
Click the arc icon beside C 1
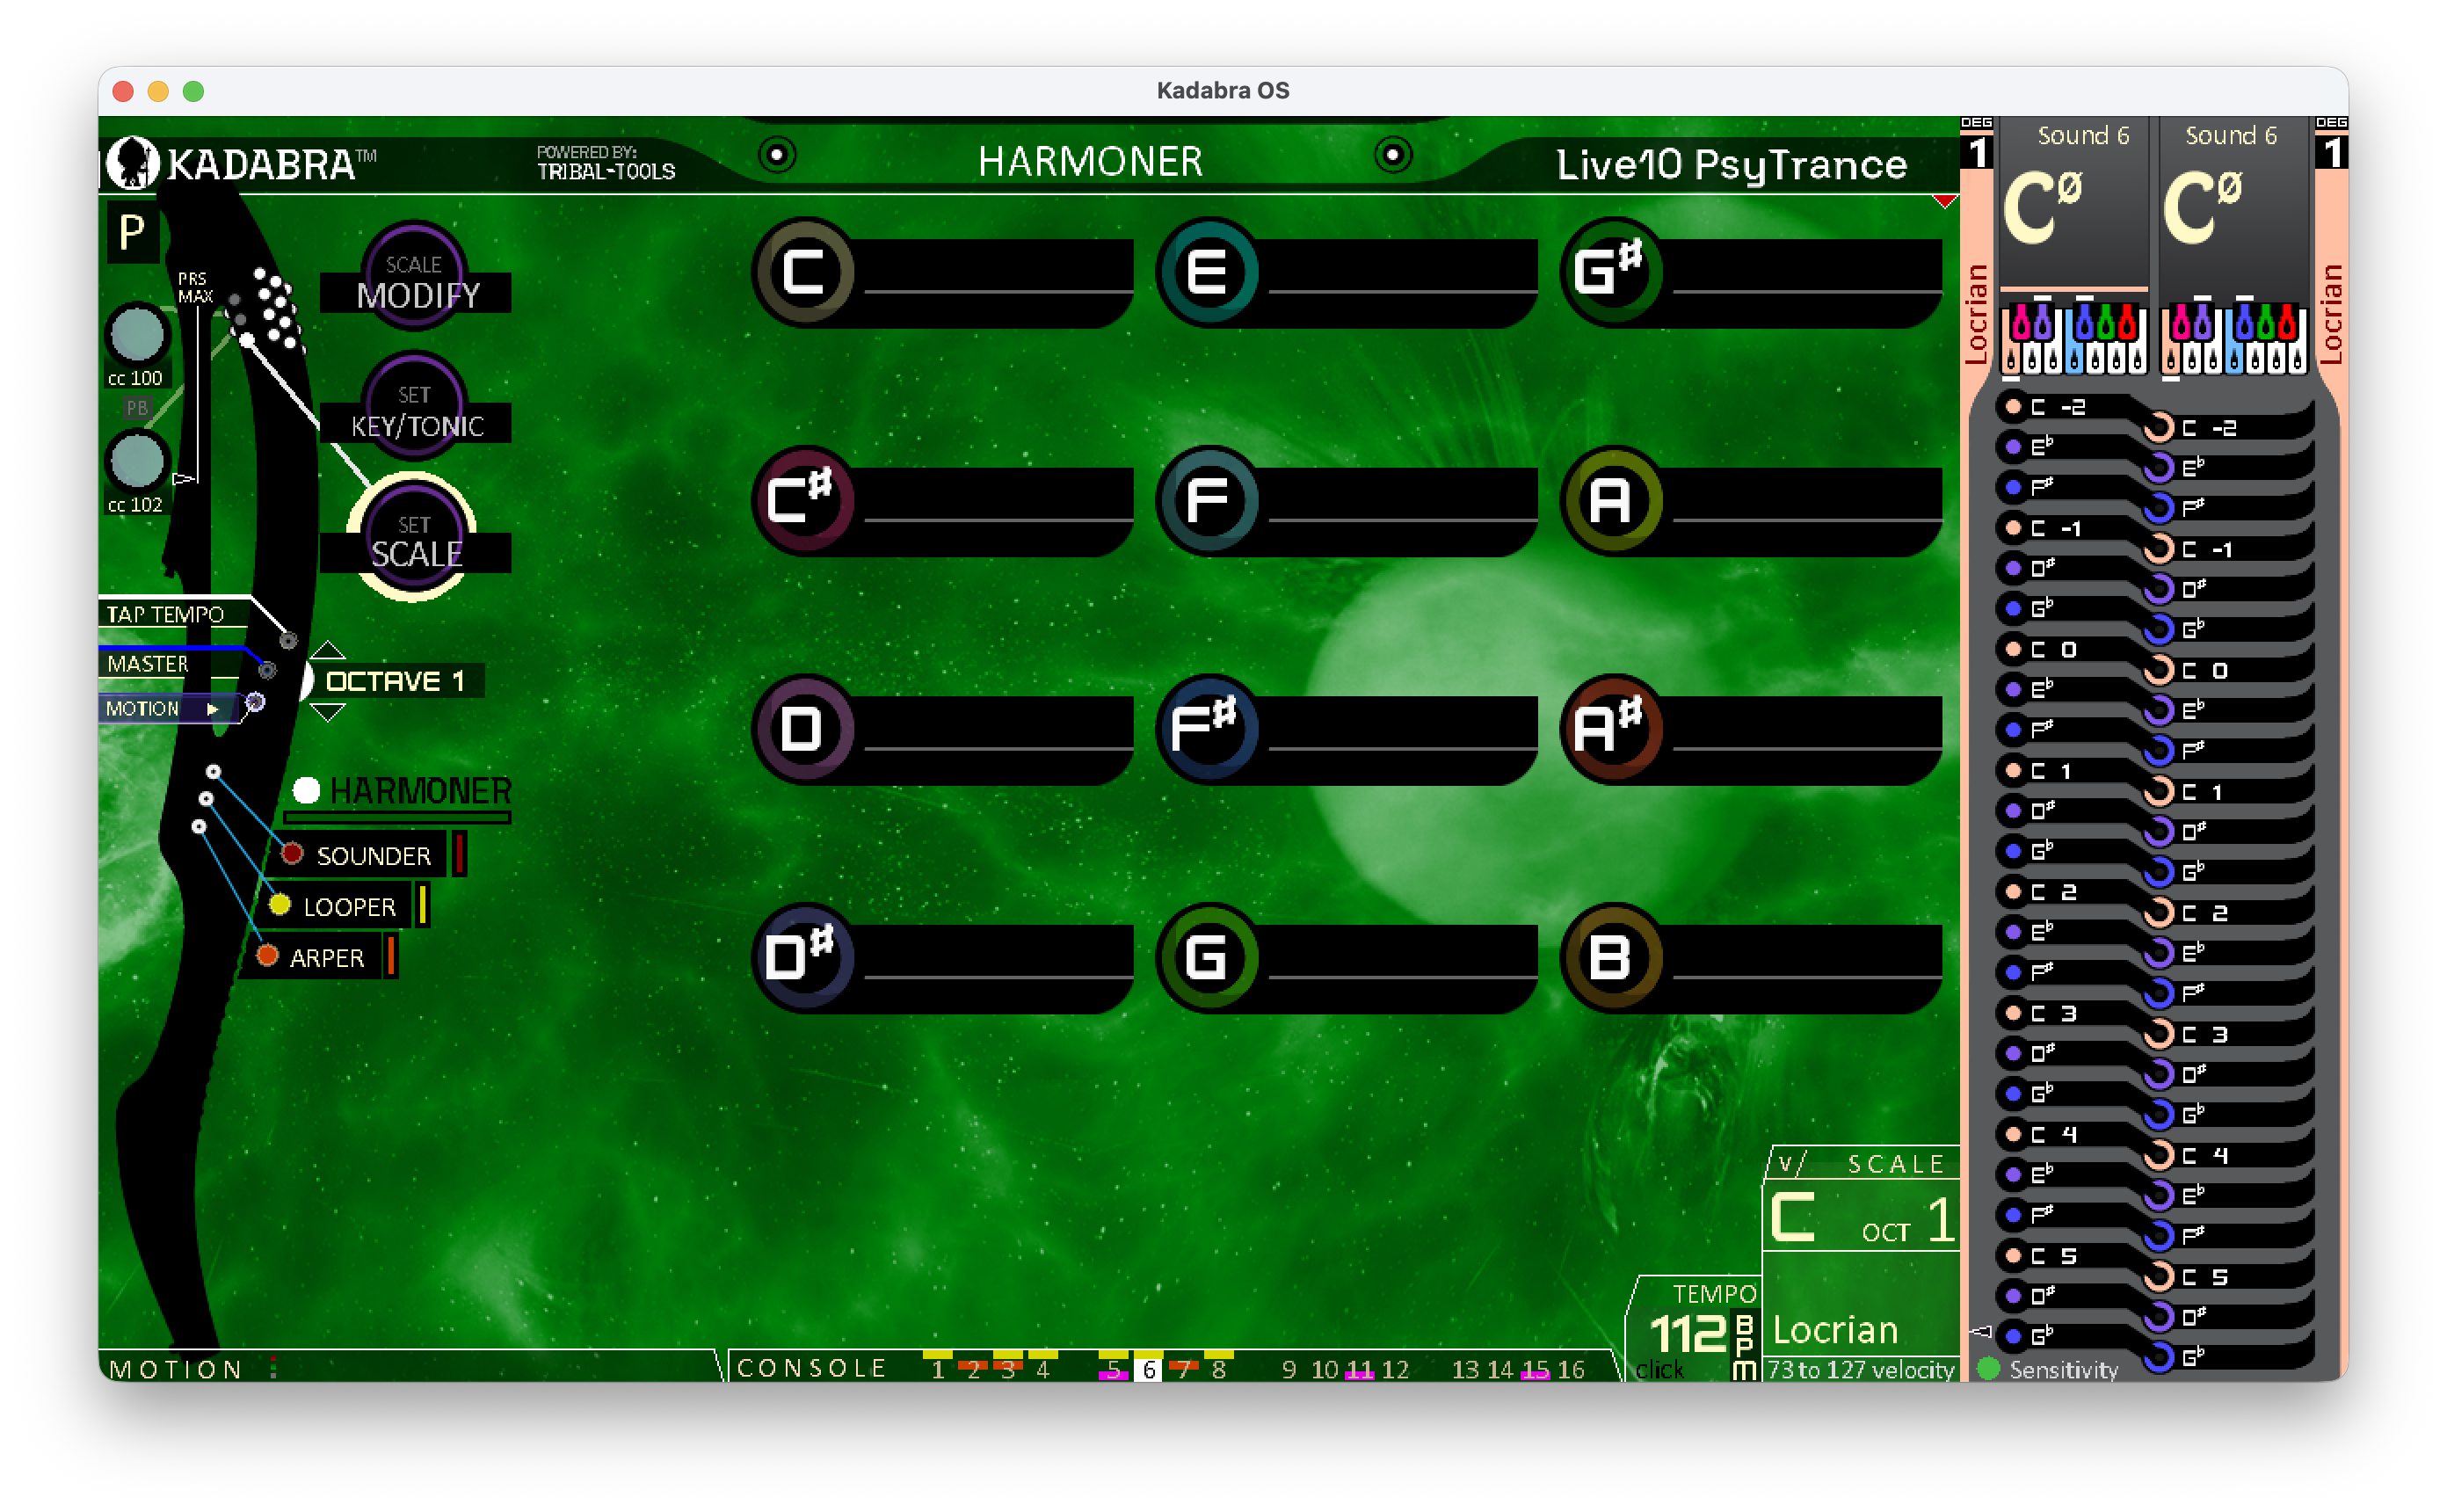click(x=2159, y=792)
